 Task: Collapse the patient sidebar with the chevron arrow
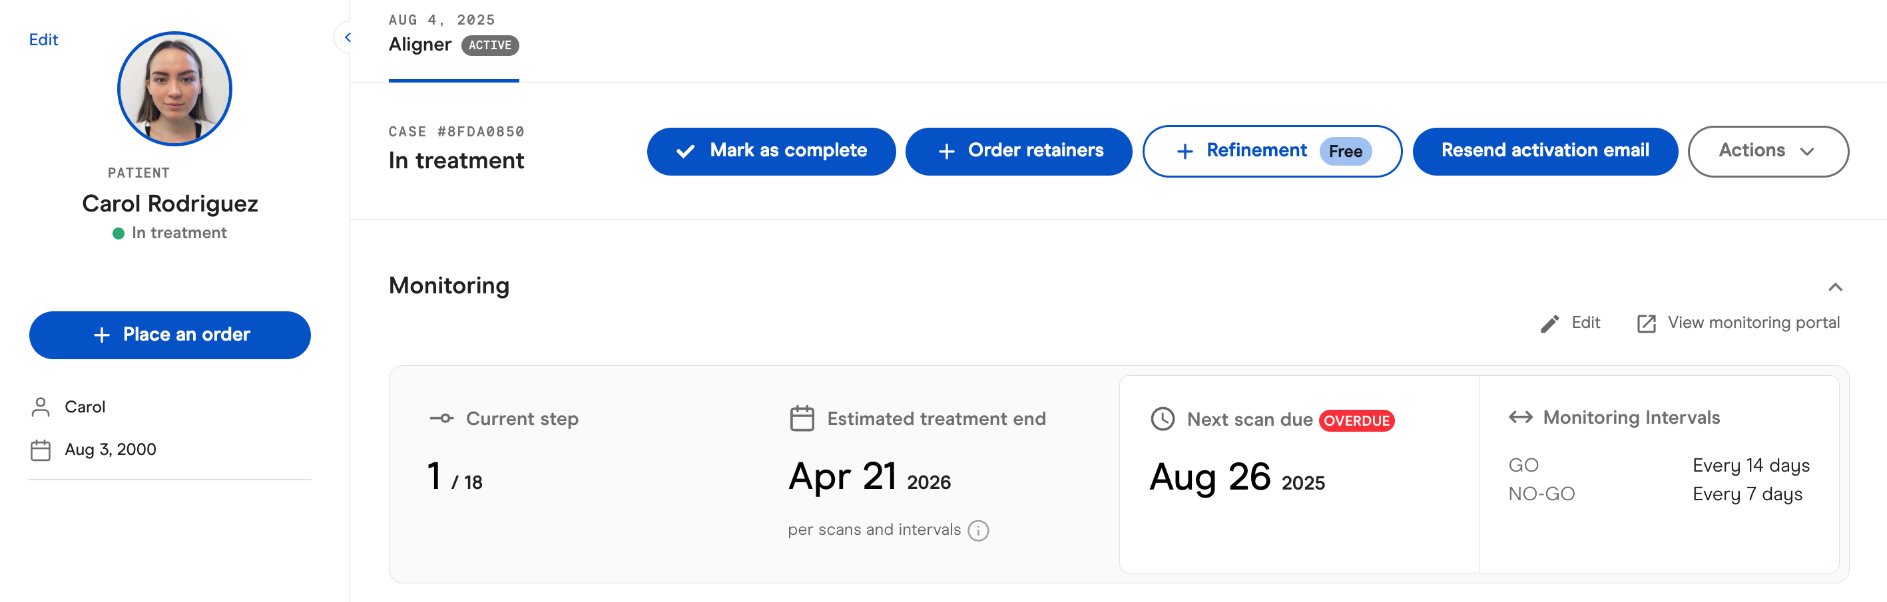(348, 37)
